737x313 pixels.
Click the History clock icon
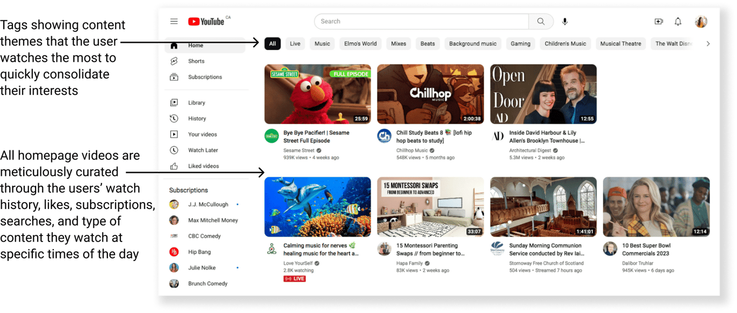(174, 119)
